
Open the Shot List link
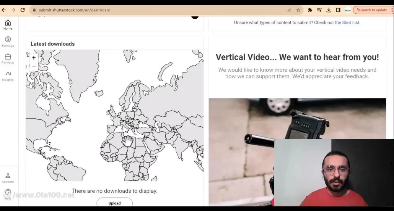pyautogui.click(x=347, y=23)
